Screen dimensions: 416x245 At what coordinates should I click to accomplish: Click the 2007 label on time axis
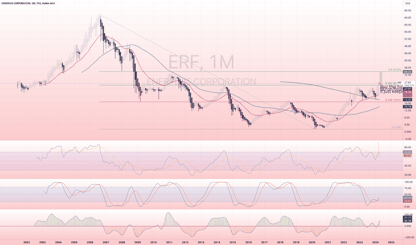(x=106, y=242)
